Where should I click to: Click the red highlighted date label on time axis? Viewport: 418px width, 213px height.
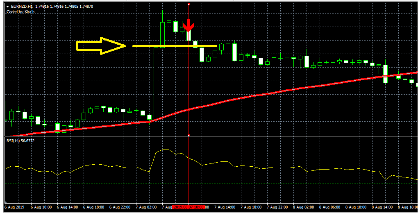188,207
